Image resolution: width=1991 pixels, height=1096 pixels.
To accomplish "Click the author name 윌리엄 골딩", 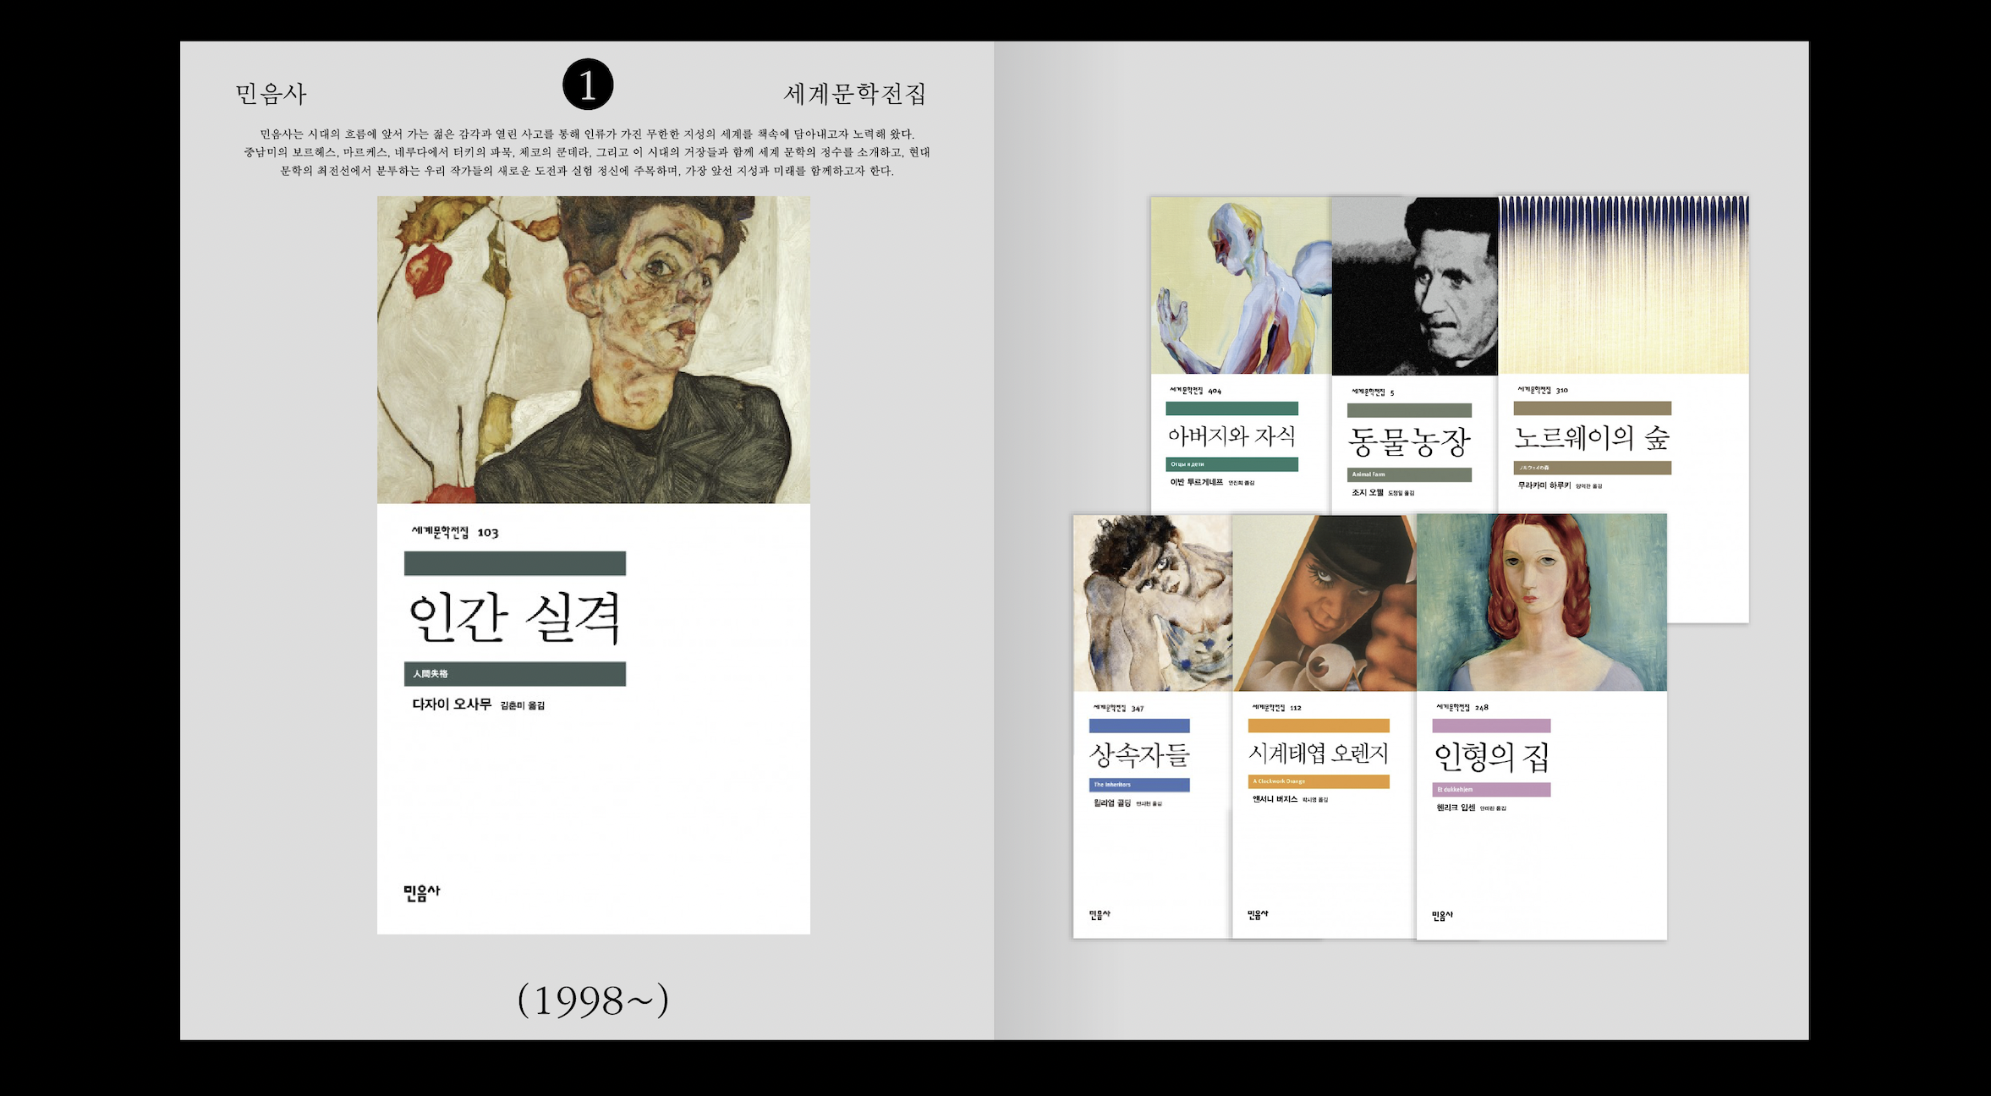I will [1111, 803].
